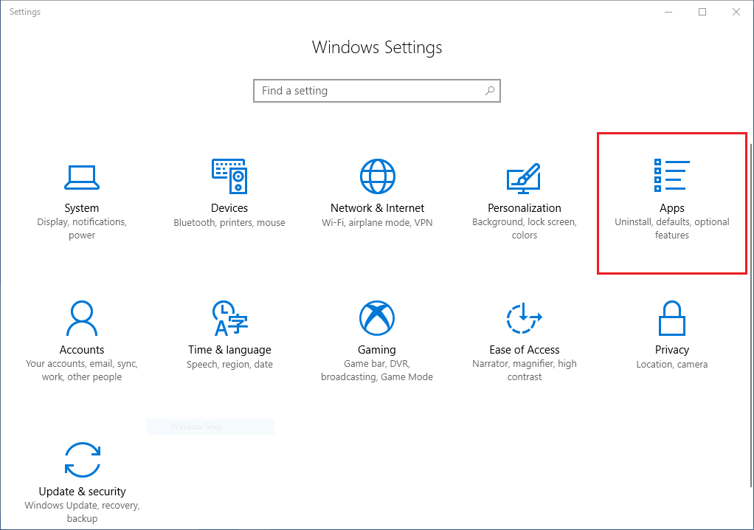The height and width of the screenshot is (530, 754).
Task: Click the Uninstall defaults subtitle under Apps
Action: coord(671,228)
